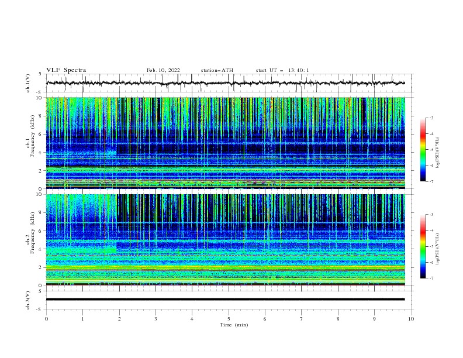463x358 pixels.
Task: Click the 'station=ATH' label
Action: pos(217,70)
